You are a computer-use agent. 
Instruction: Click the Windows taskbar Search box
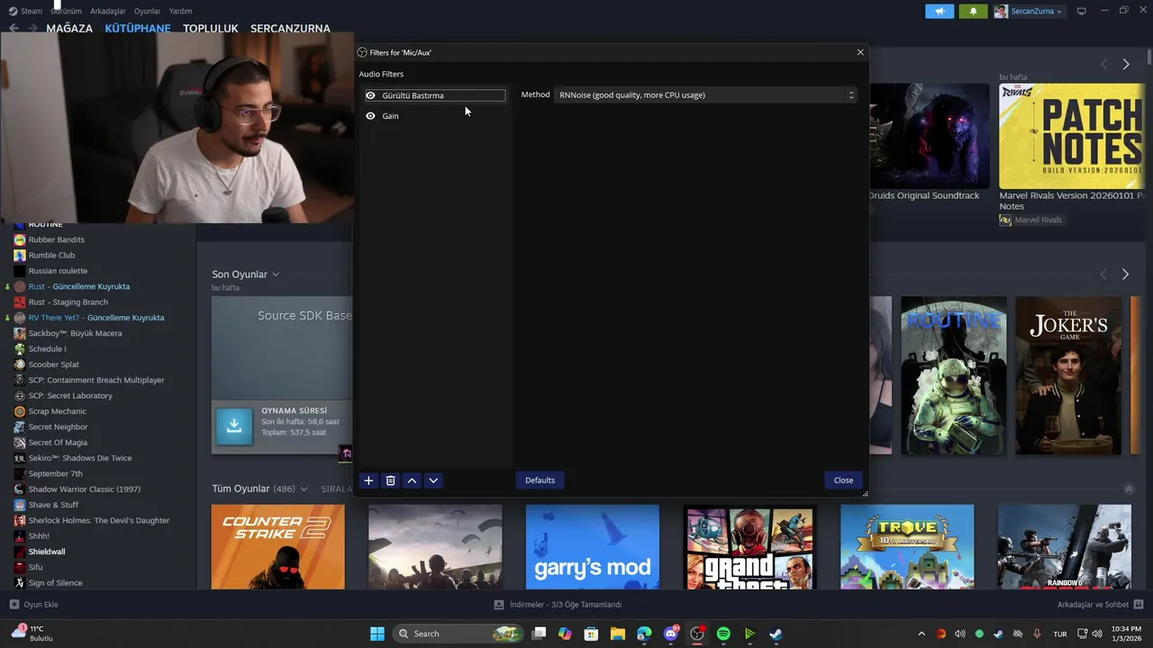pos(459,634)
